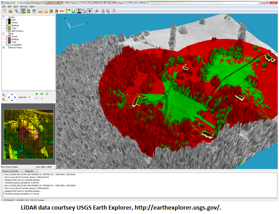Click the blue-orange puzzle-like toolbar icon

pos(51,11)
